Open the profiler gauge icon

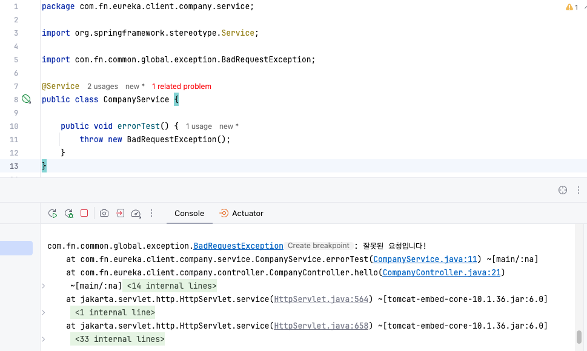tap(136, 214)
